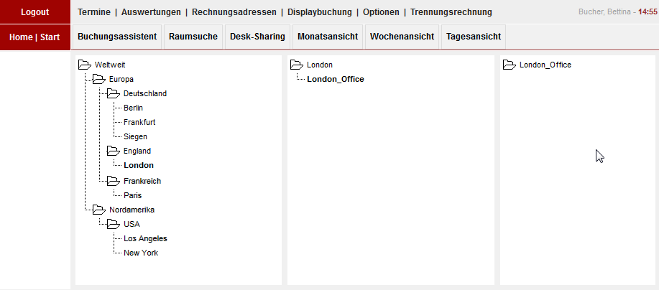Switch to the Raumsuche tab
This screenshot has width=659, height=290.
193,37
